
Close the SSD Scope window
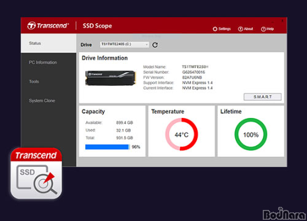coord(282,21)
